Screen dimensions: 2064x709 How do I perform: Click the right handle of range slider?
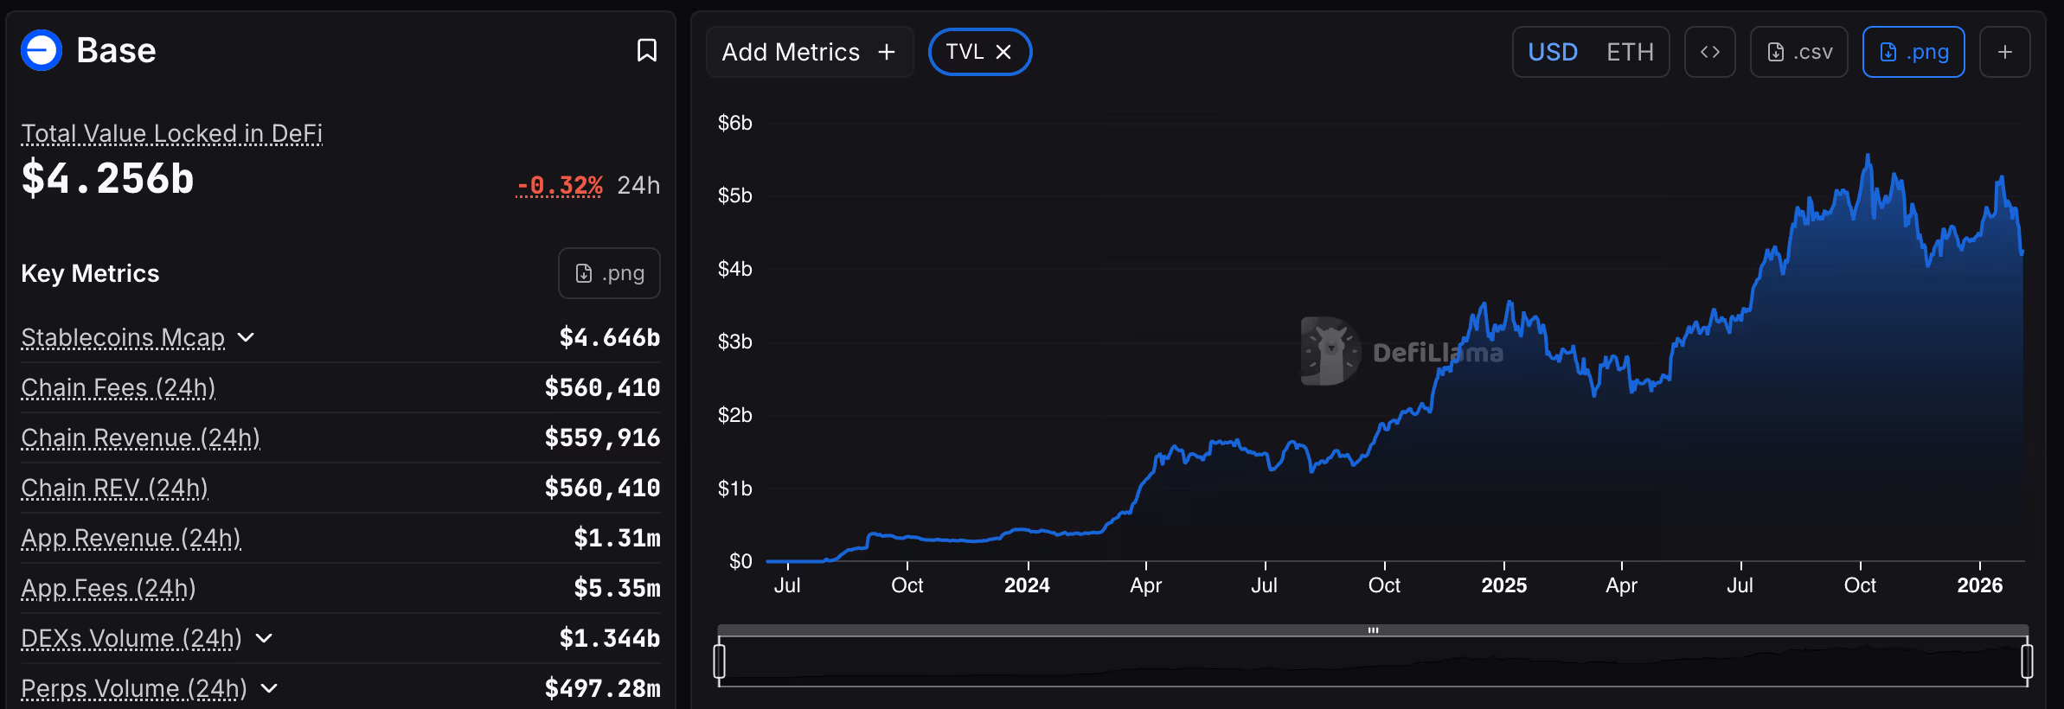point(2027,661)
